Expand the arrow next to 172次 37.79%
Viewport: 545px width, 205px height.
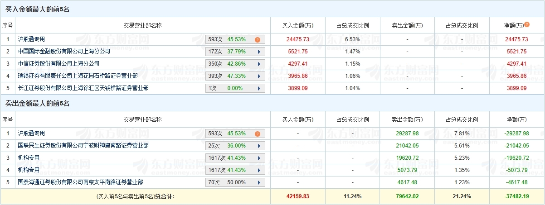(259, 52)
